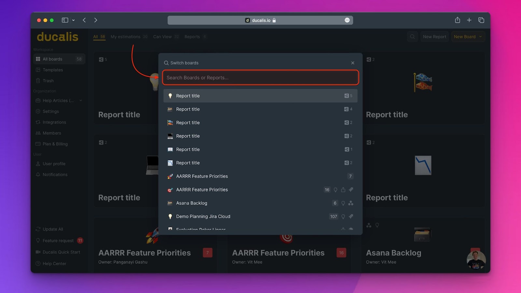Click lightbulb icon on Asana Backlog row
Screen dimensions: 521x293
(x=343, y=203)
